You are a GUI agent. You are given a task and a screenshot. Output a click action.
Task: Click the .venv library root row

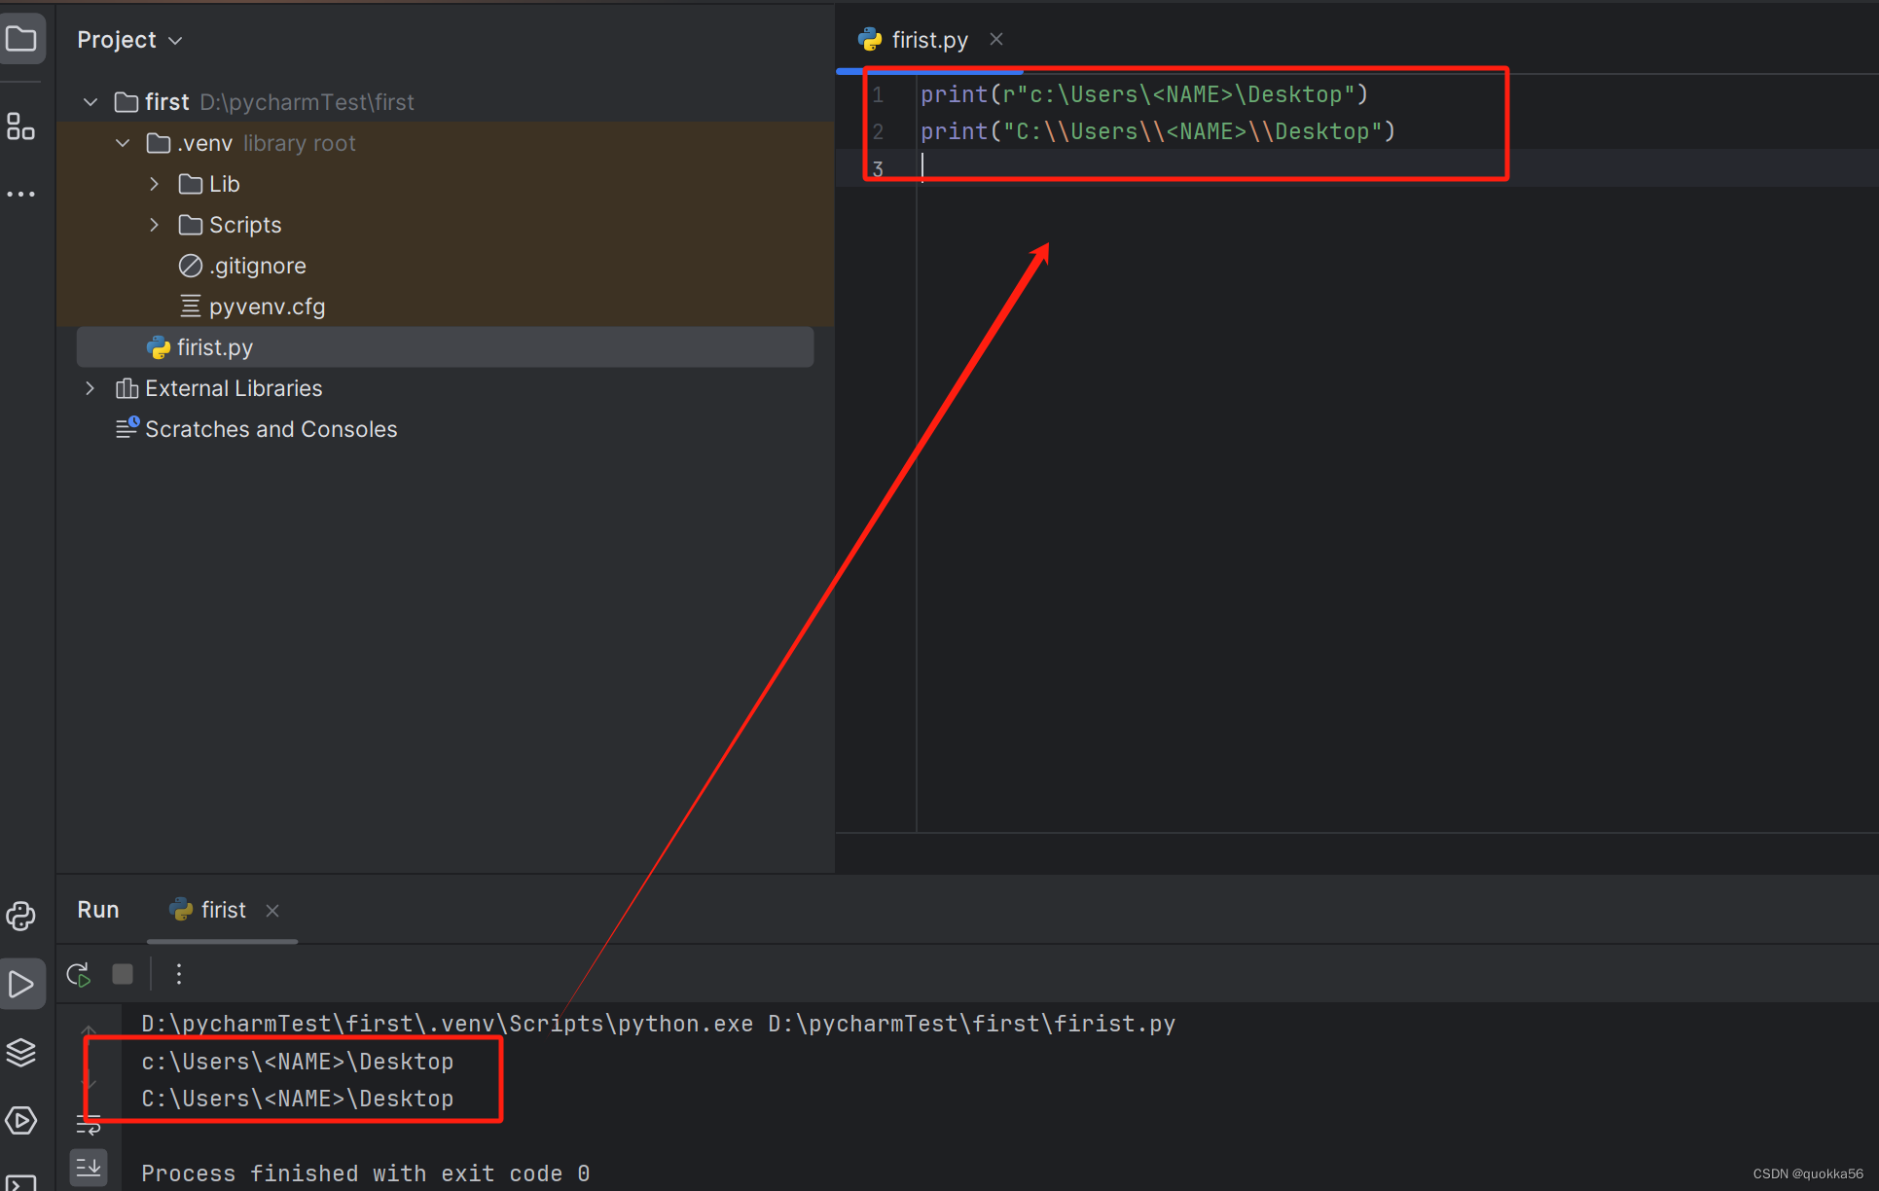[445, 143]
